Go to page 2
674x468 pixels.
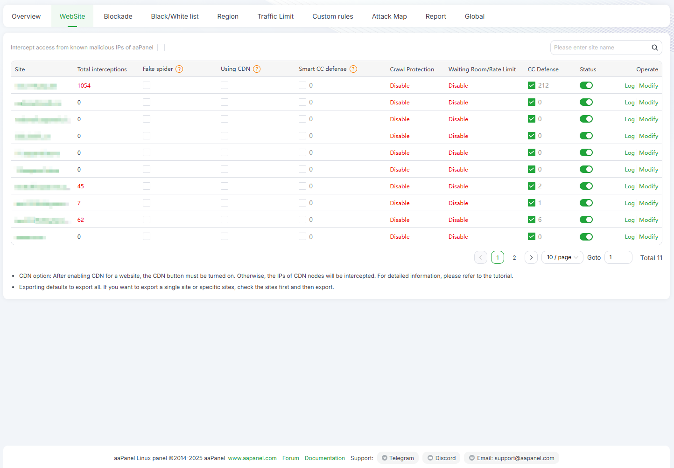point(514,257)
